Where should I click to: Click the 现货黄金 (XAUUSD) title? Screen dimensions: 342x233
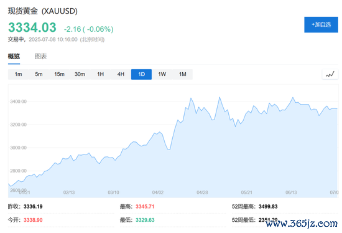click(43, 11)
